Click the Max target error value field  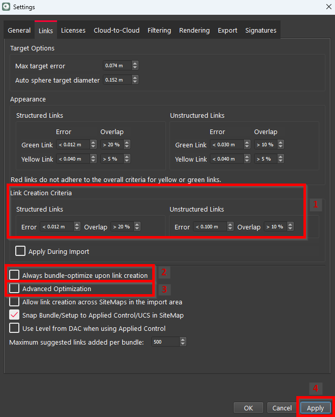(117, 66)
